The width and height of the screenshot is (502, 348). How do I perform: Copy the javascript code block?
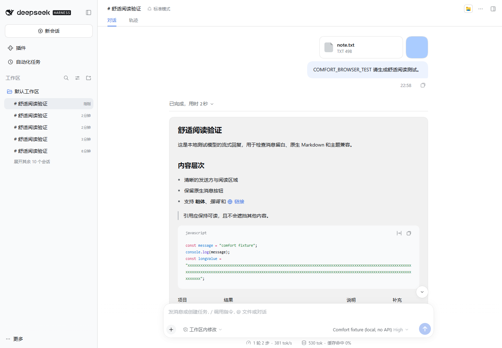(409, 233)
